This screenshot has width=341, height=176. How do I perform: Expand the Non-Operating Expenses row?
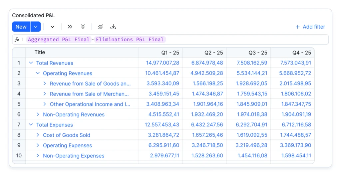[x=38, y=156]
